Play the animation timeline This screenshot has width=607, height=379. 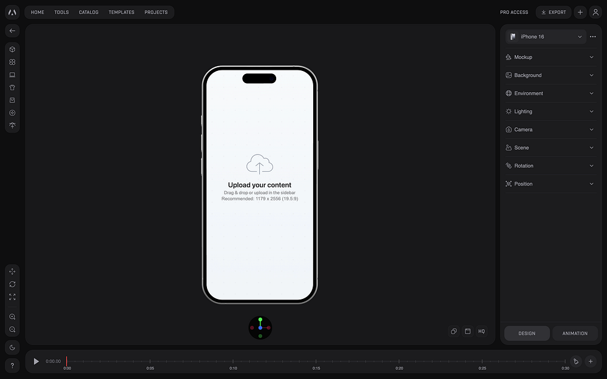(x=36, y=361)
